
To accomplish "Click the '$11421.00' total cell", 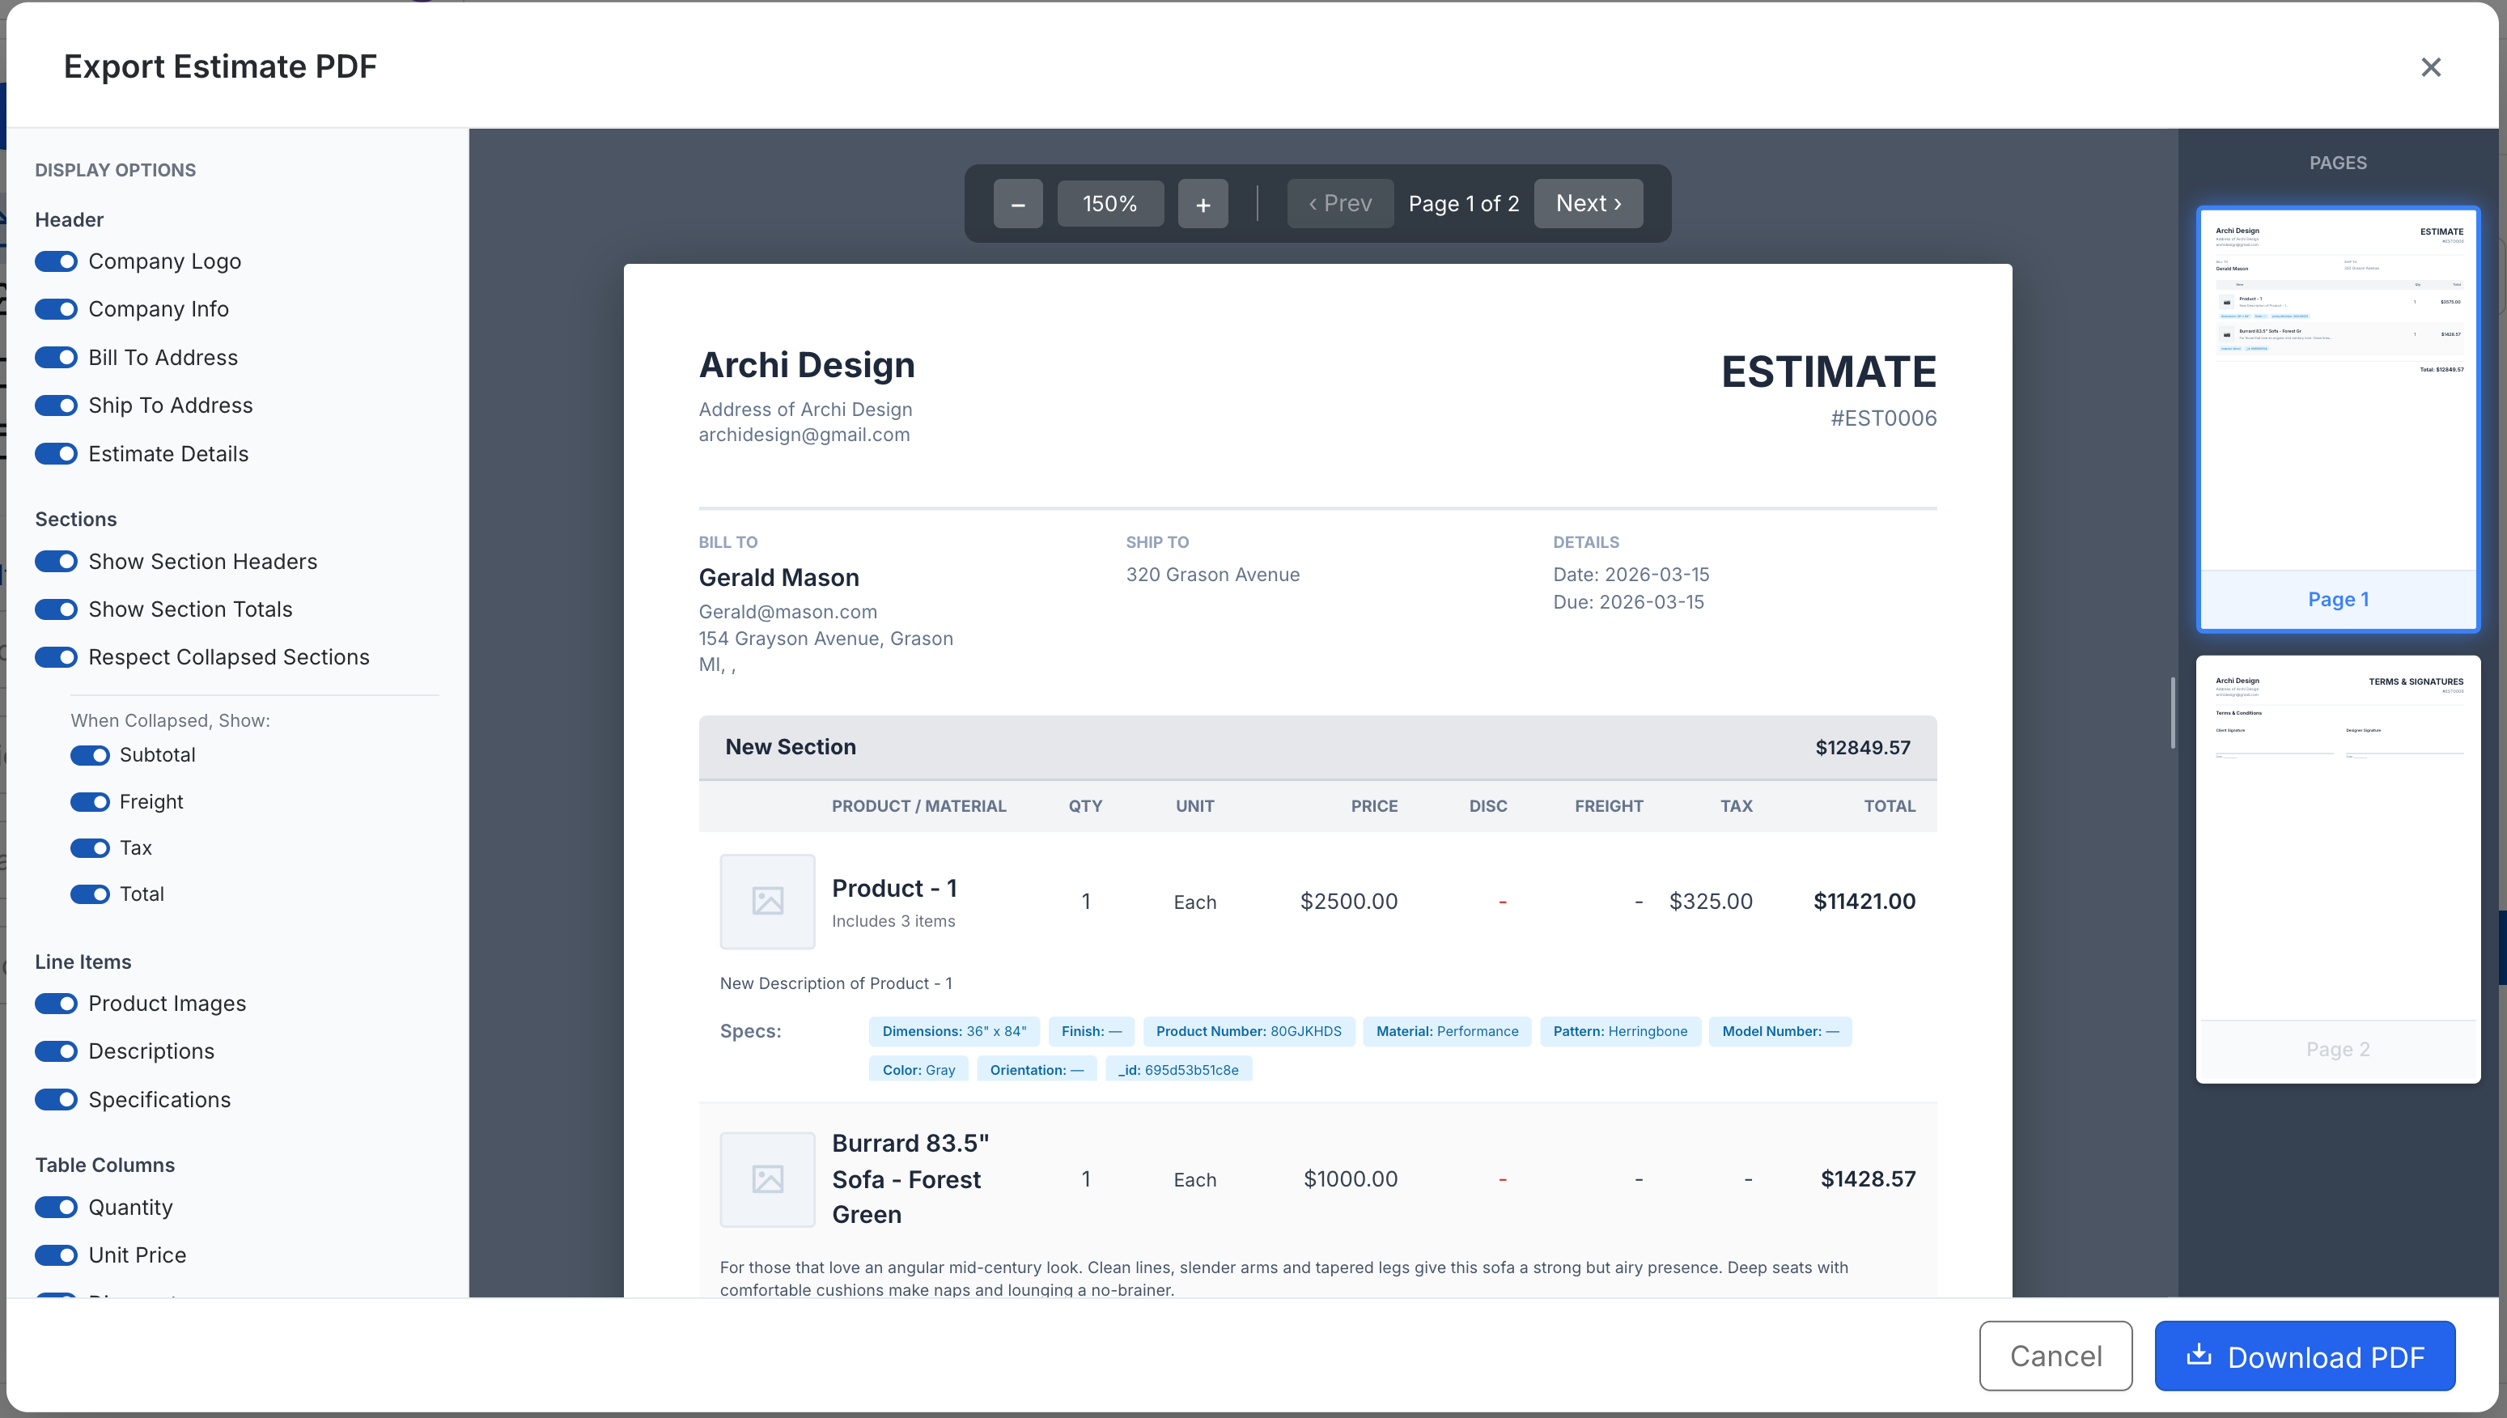I will click(x=1864, y=901).
